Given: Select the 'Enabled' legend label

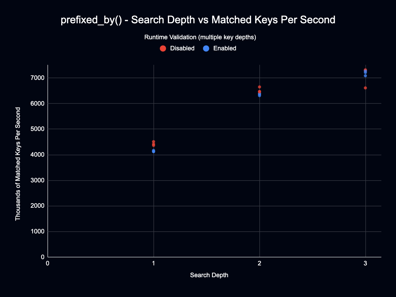Looking at the screenshot, I should coord(224,48).
